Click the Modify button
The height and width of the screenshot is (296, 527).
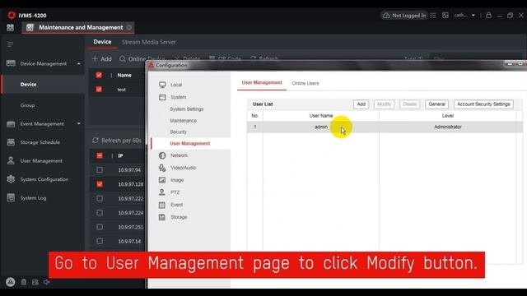click(x=384, y=104)
